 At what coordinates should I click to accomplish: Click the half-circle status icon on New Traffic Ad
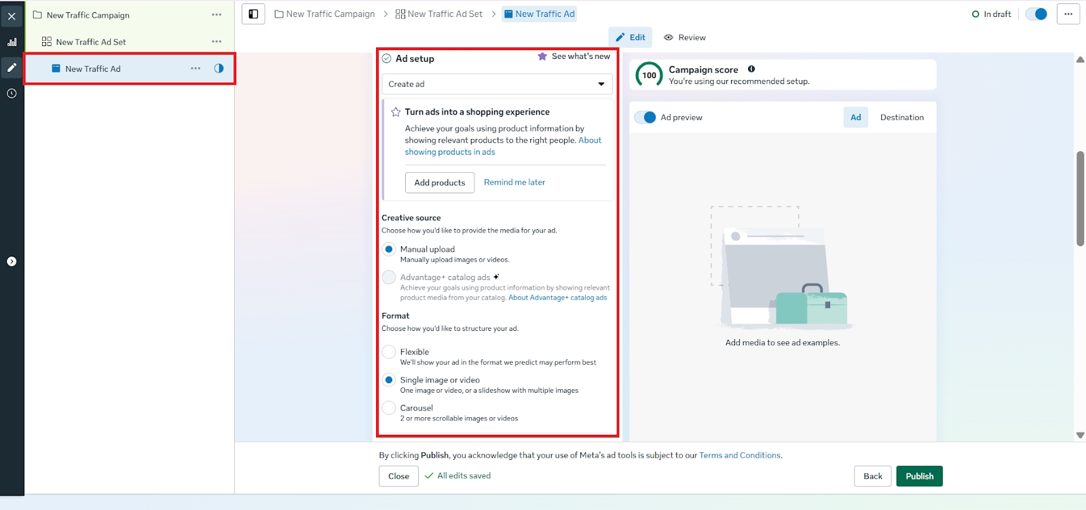click(x=219, y=68)
